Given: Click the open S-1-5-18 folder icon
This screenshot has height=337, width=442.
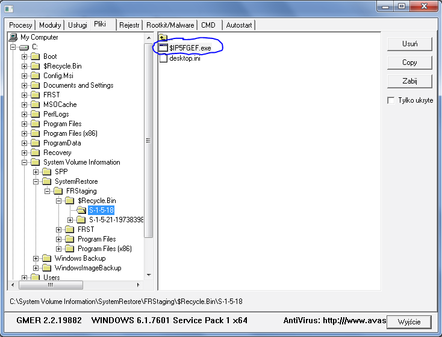Looking at the screenshot, I should tap(81, 210).
